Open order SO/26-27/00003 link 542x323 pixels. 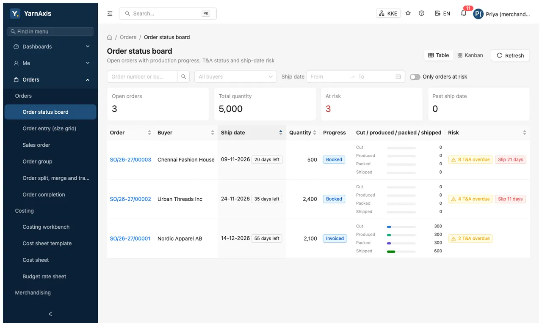[x=130, y=160]
